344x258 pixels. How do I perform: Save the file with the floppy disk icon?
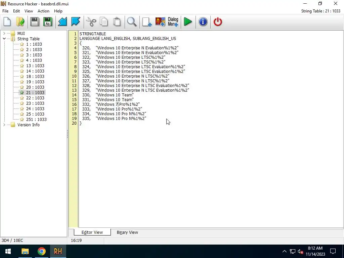click(35, 22)
